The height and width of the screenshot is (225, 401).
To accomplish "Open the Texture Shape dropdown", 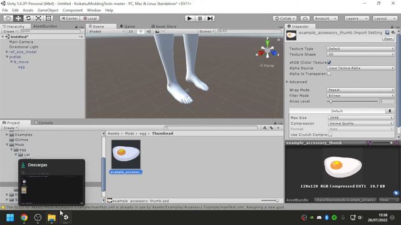I will coord(361,54).
